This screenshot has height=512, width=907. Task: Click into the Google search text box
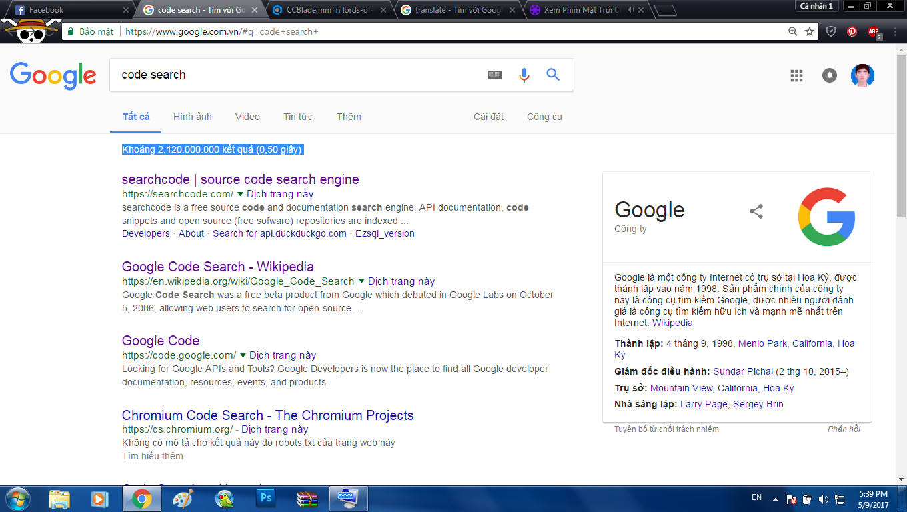pos(293,75)
